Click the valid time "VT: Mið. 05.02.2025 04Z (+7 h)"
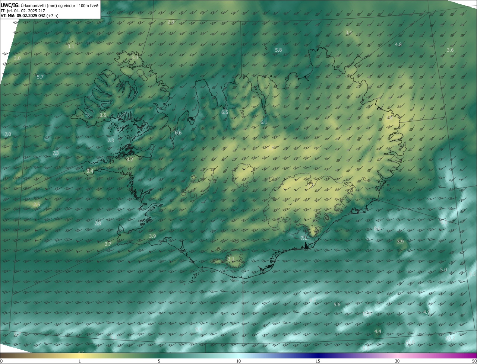477x364 pixels. pyautogui.click(x=29, y=16)
